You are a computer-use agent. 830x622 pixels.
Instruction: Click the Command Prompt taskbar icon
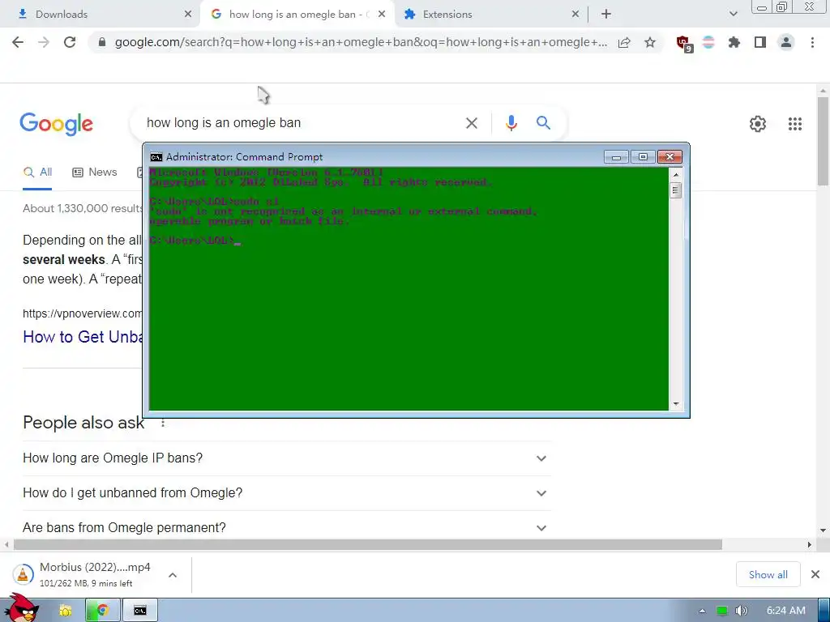pos(139,611)
